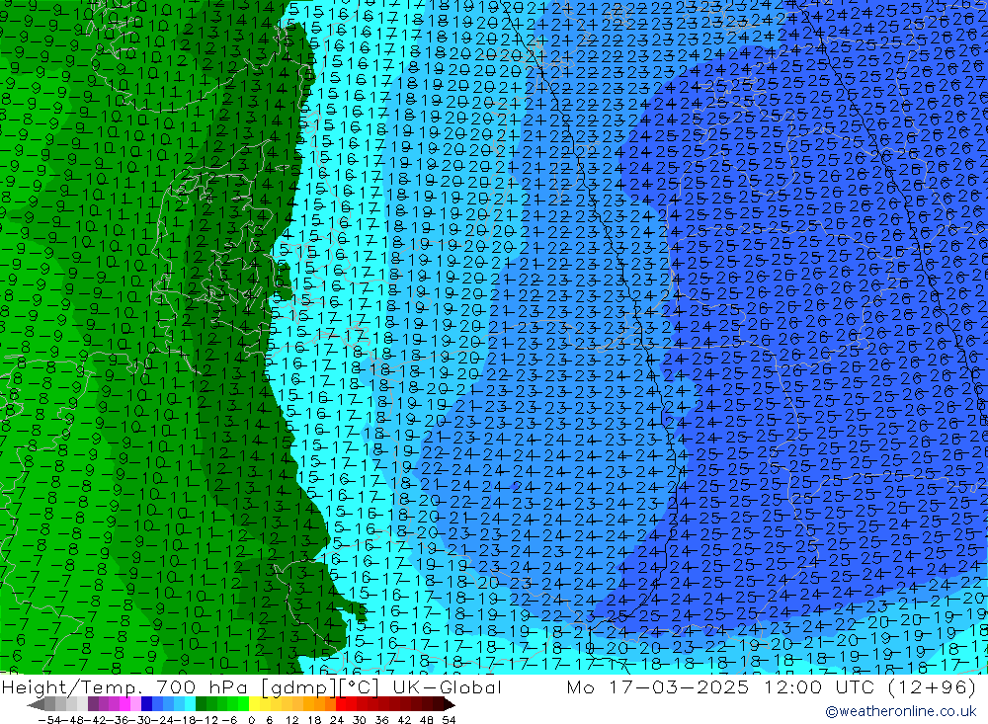Click the '[gdmp][°C]' units label
This screenshot has height=724, width=988.
coord(320,686)
